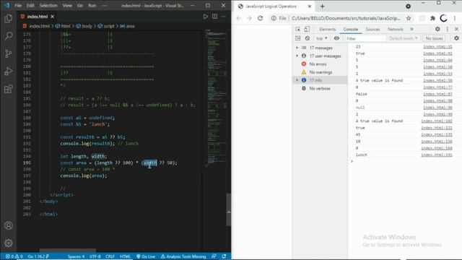
Task: Reload the Chrome page
Action: tap(260, 18)
